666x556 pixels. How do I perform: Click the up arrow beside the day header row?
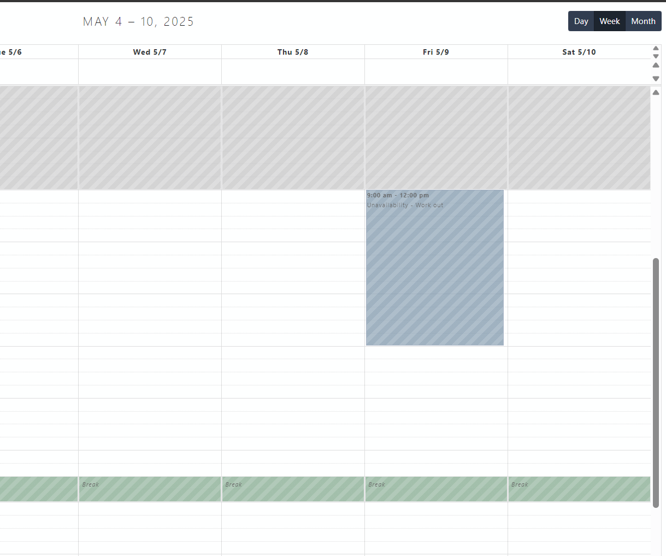pos(656,48)
